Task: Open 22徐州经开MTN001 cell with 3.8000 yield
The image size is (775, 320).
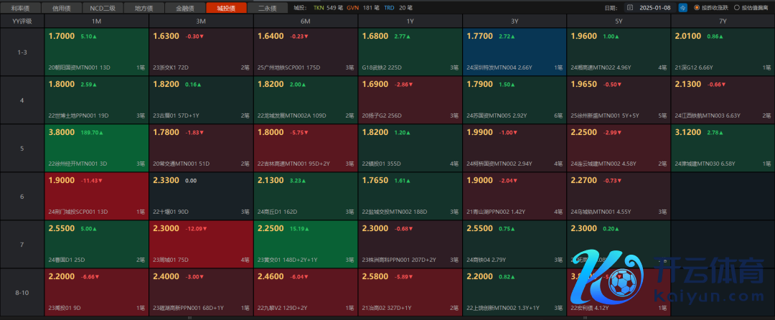Action: (96, 146)
